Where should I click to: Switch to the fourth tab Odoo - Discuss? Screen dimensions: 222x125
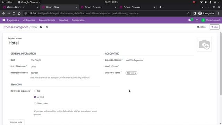[137, 7]
